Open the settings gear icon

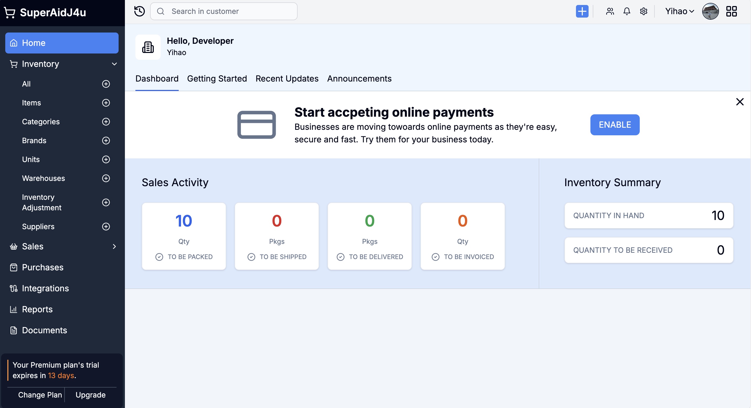pyautogui.click(x=643, y=11)
